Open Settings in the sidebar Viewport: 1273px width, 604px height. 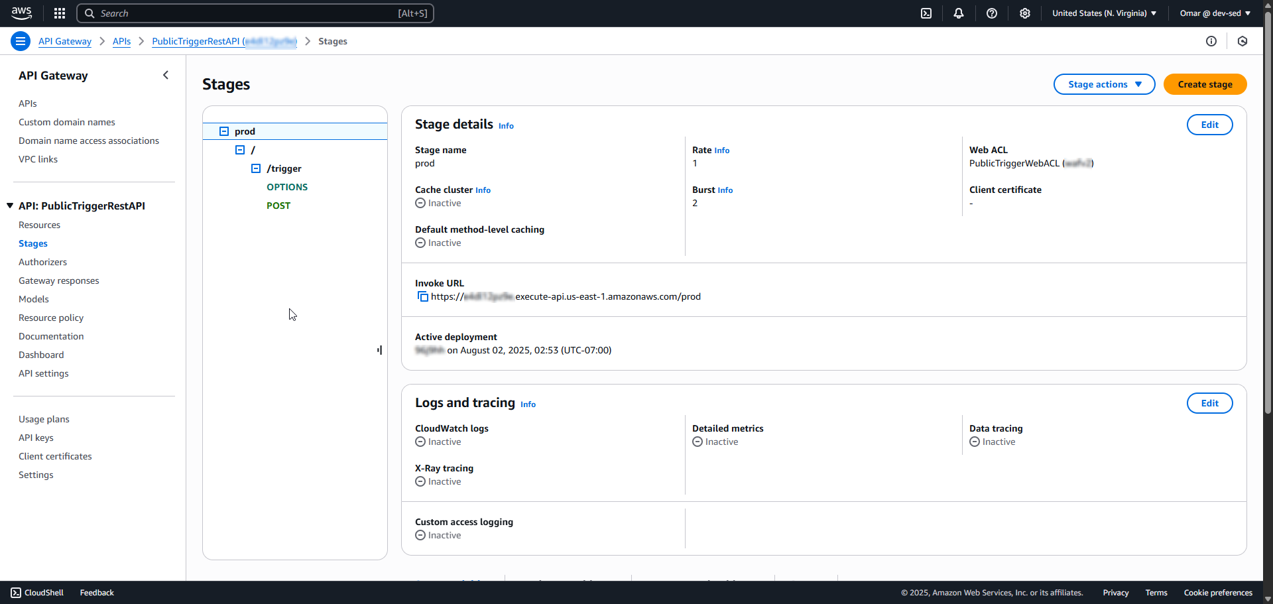pos(36,475)
